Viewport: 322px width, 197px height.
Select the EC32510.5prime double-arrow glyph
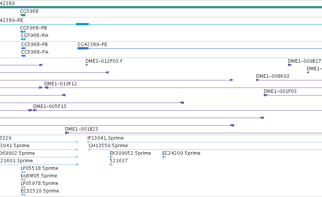tap(23, 195)
